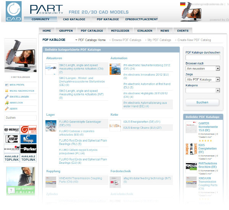The height and width of the screenshot is (210, 229).
Task: Click the Abmelden icon
Action: coord(7,103)
